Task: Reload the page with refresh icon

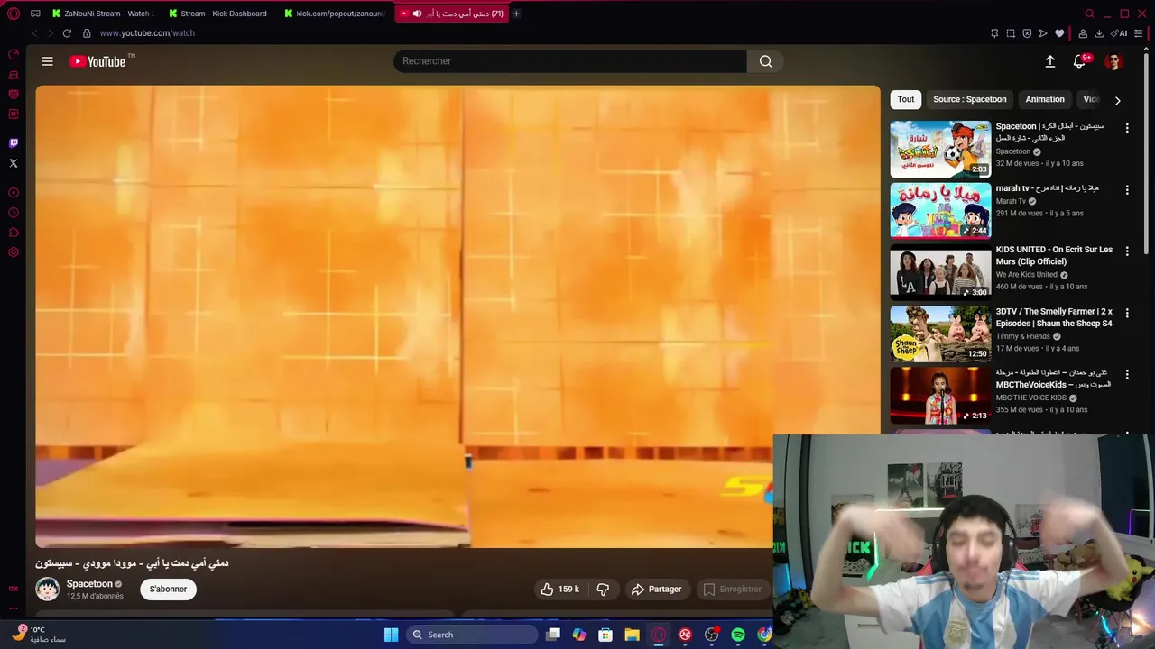Action: 67,33
